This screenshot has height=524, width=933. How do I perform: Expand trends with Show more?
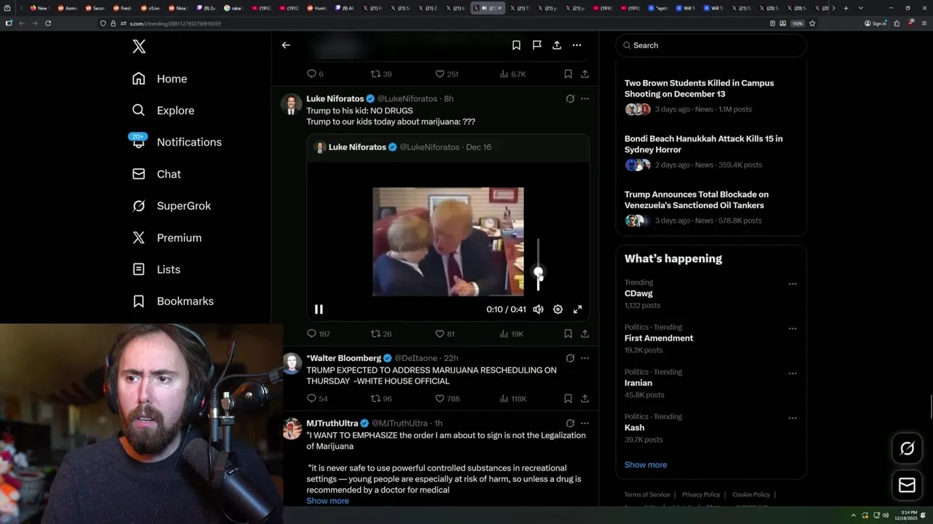pyautogui.click(x=645, y=464)
